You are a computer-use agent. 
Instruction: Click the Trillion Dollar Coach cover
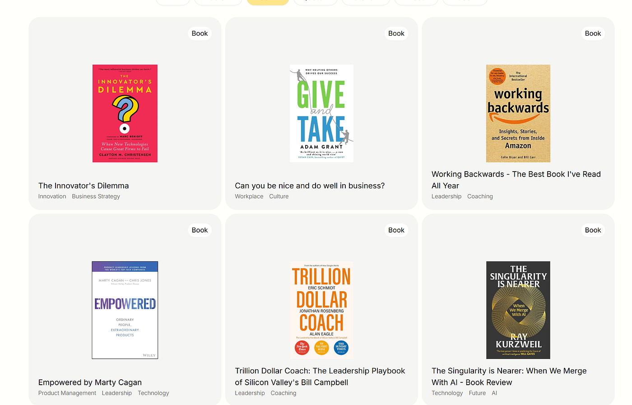321,310
